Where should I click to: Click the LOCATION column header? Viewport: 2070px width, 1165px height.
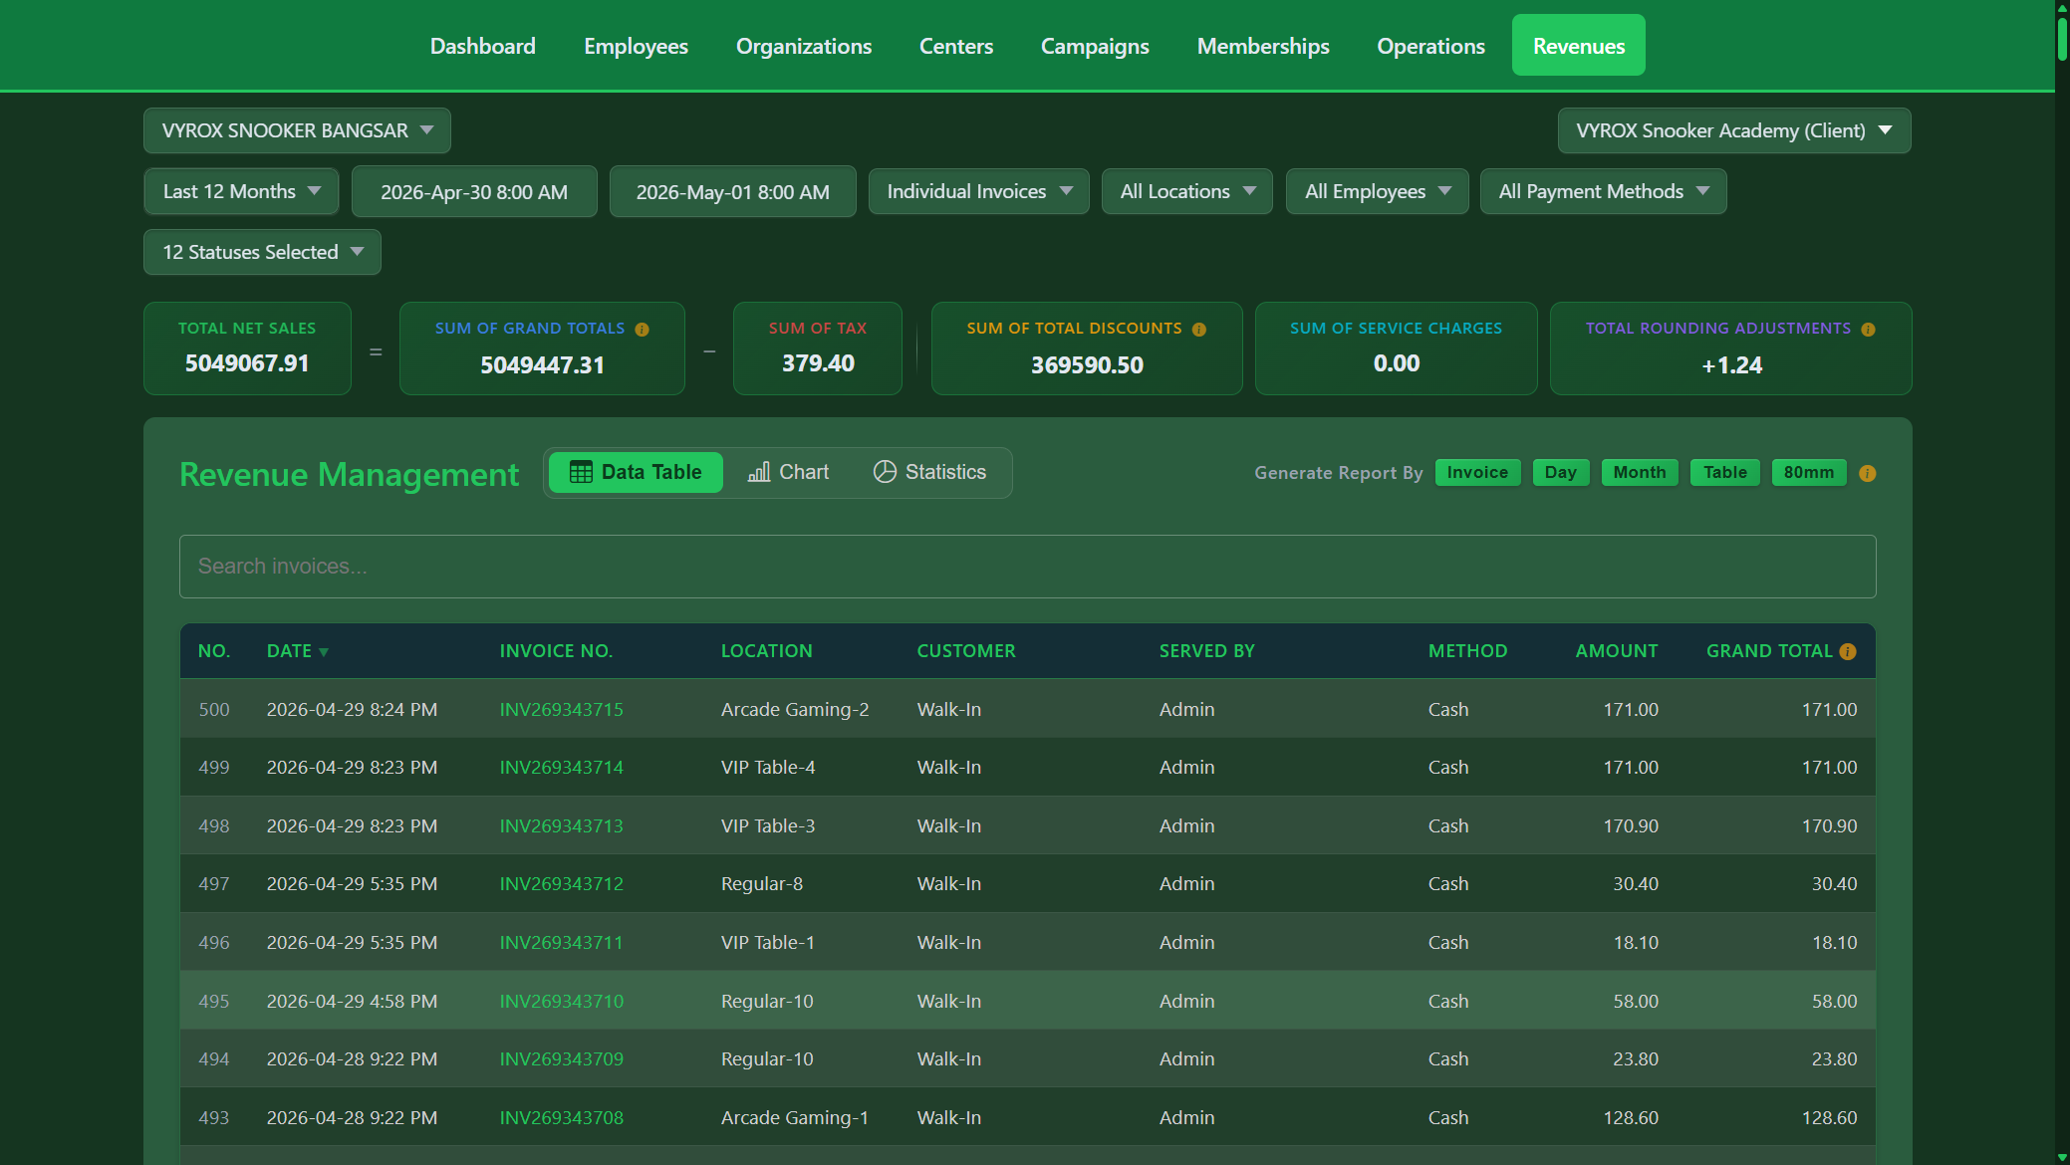point(766,651)
